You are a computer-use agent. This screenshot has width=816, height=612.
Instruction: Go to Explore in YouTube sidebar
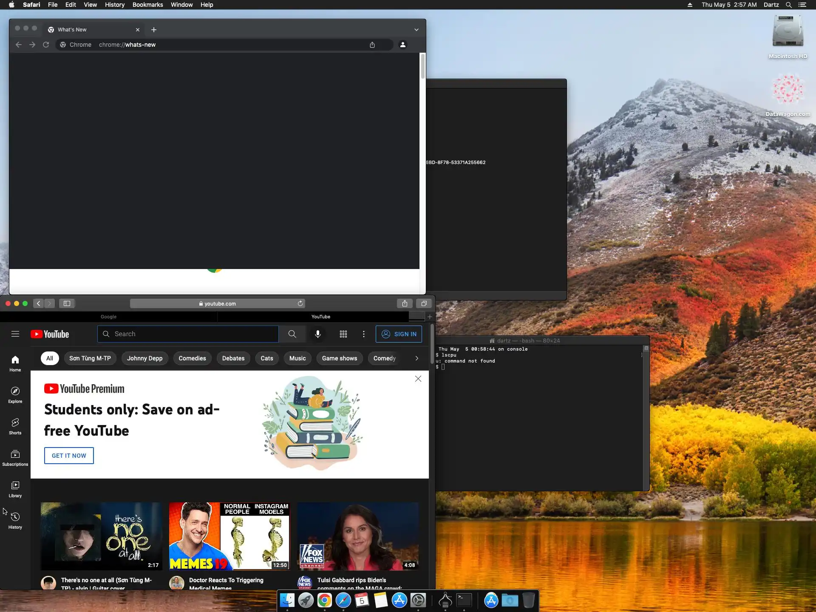[15, 394]
